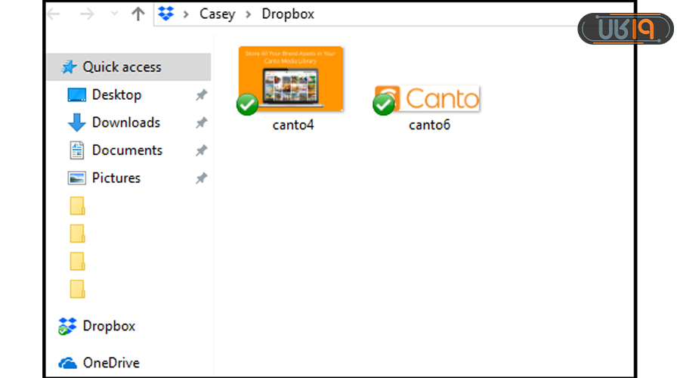Select the canto6 Canto logo thumbnail

[x=427, y=98]
